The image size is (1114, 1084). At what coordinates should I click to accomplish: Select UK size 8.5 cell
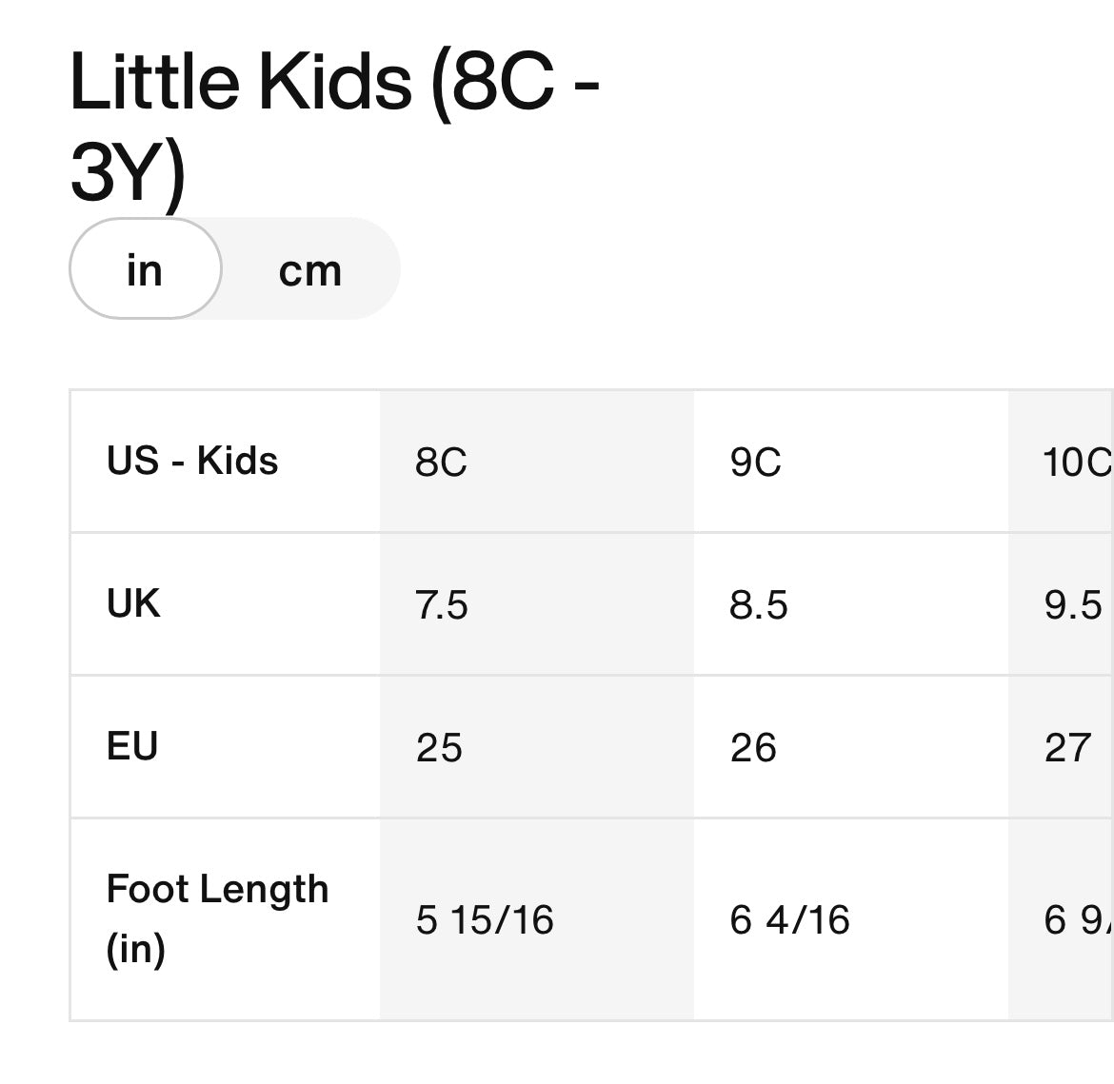[x=759, y=605]
